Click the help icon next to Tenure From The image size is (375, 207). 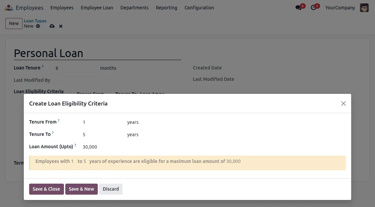click(x=59, y=120)
